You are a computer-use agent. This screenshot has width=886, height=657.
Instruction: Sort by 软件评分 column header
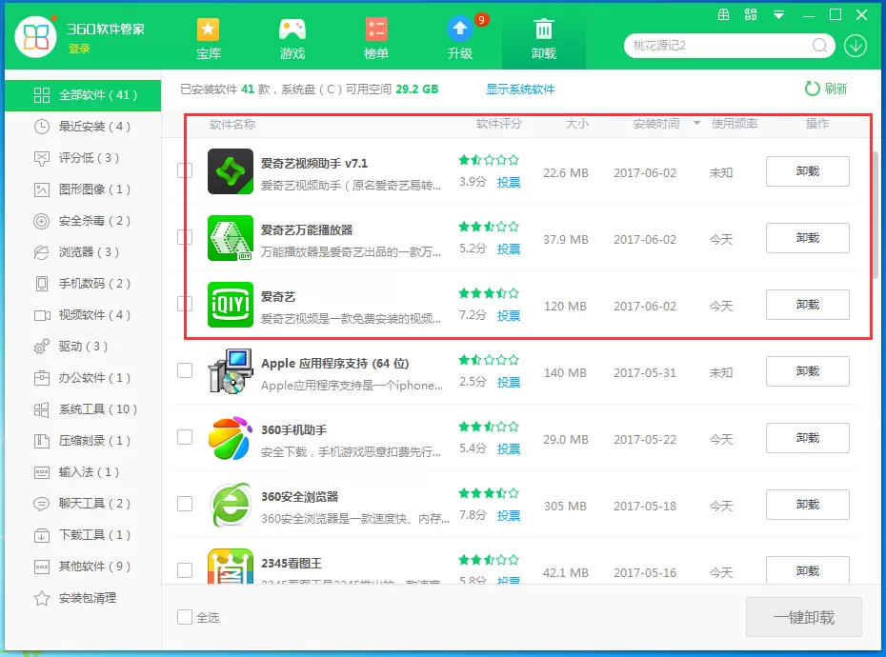(x=498, y=124)
